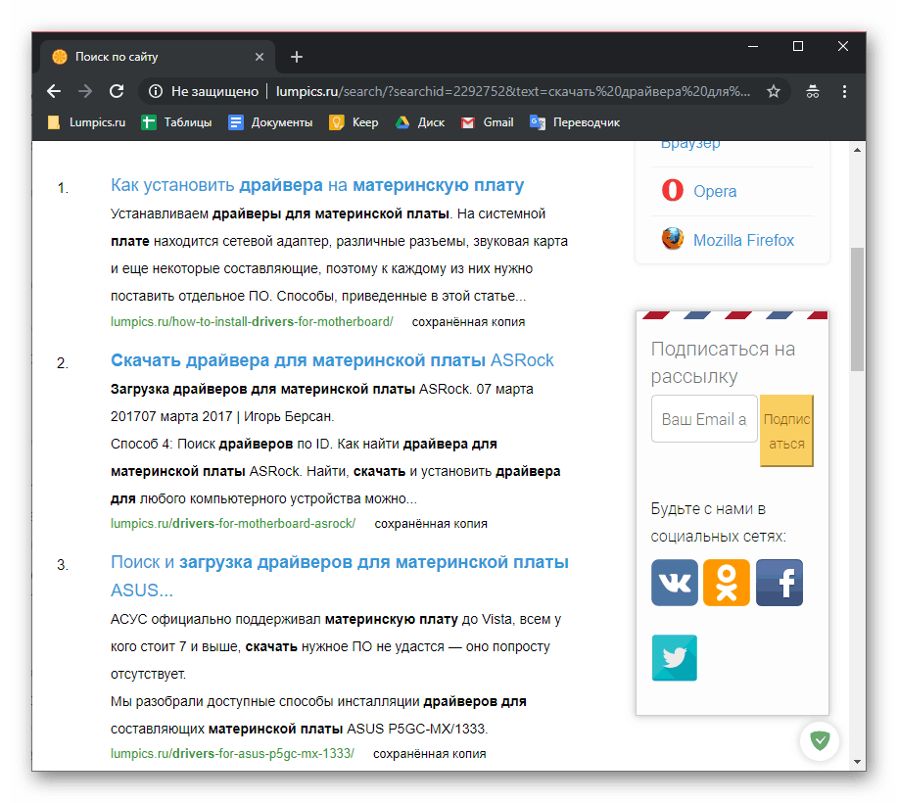Open the Odnoklassniki social page

[727, 583]
